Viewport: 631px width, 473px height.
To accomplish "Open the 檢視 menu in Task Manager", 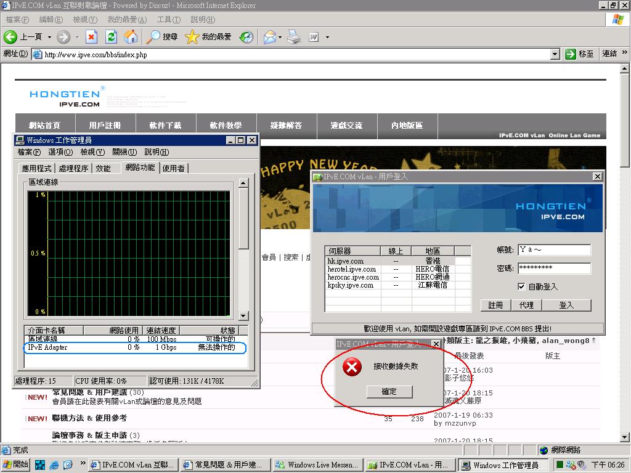I will coord(92,152).
